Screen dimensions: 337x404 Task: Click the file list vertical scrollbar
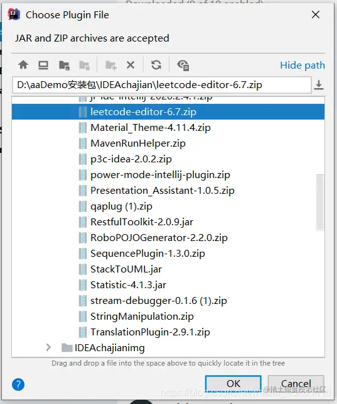tap(320, 202)
